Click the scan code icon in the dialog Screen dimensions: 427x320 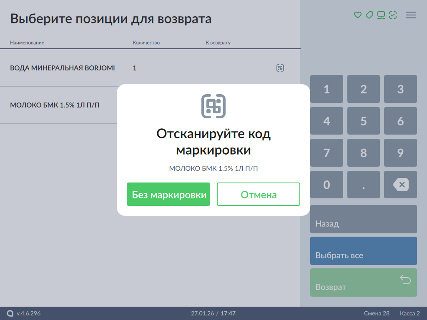(x=213, y=106)
